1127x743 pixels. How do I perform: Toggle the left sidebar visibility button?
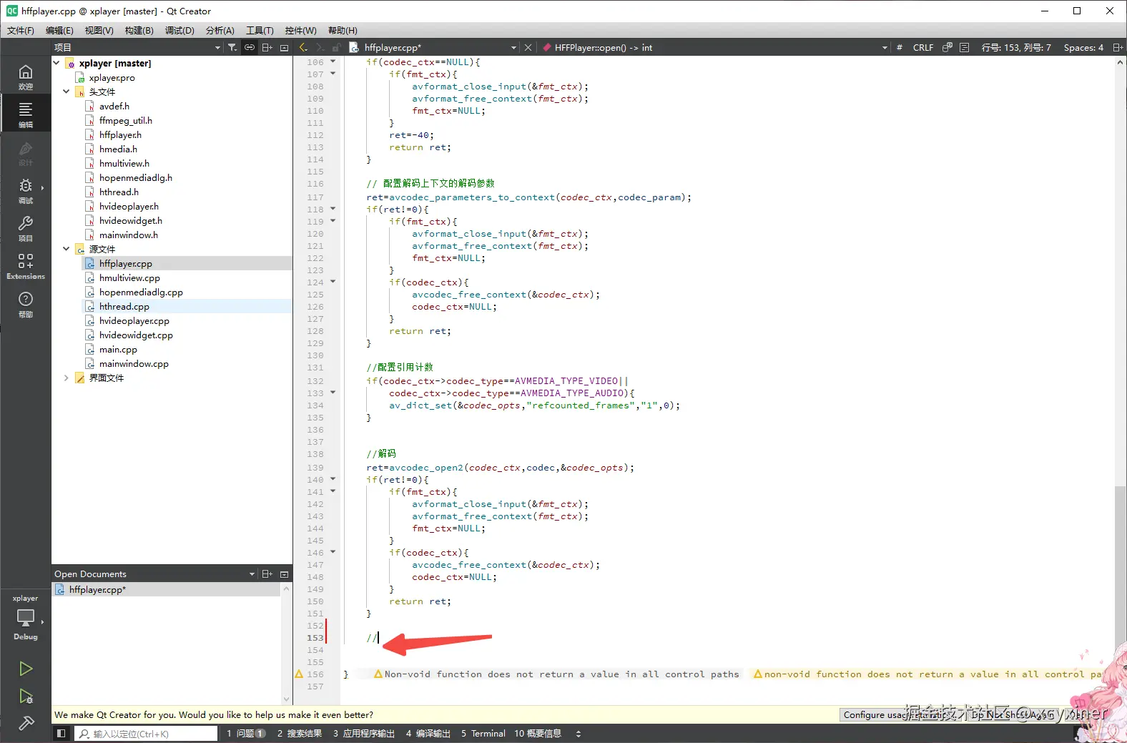[x=61, y=734]
